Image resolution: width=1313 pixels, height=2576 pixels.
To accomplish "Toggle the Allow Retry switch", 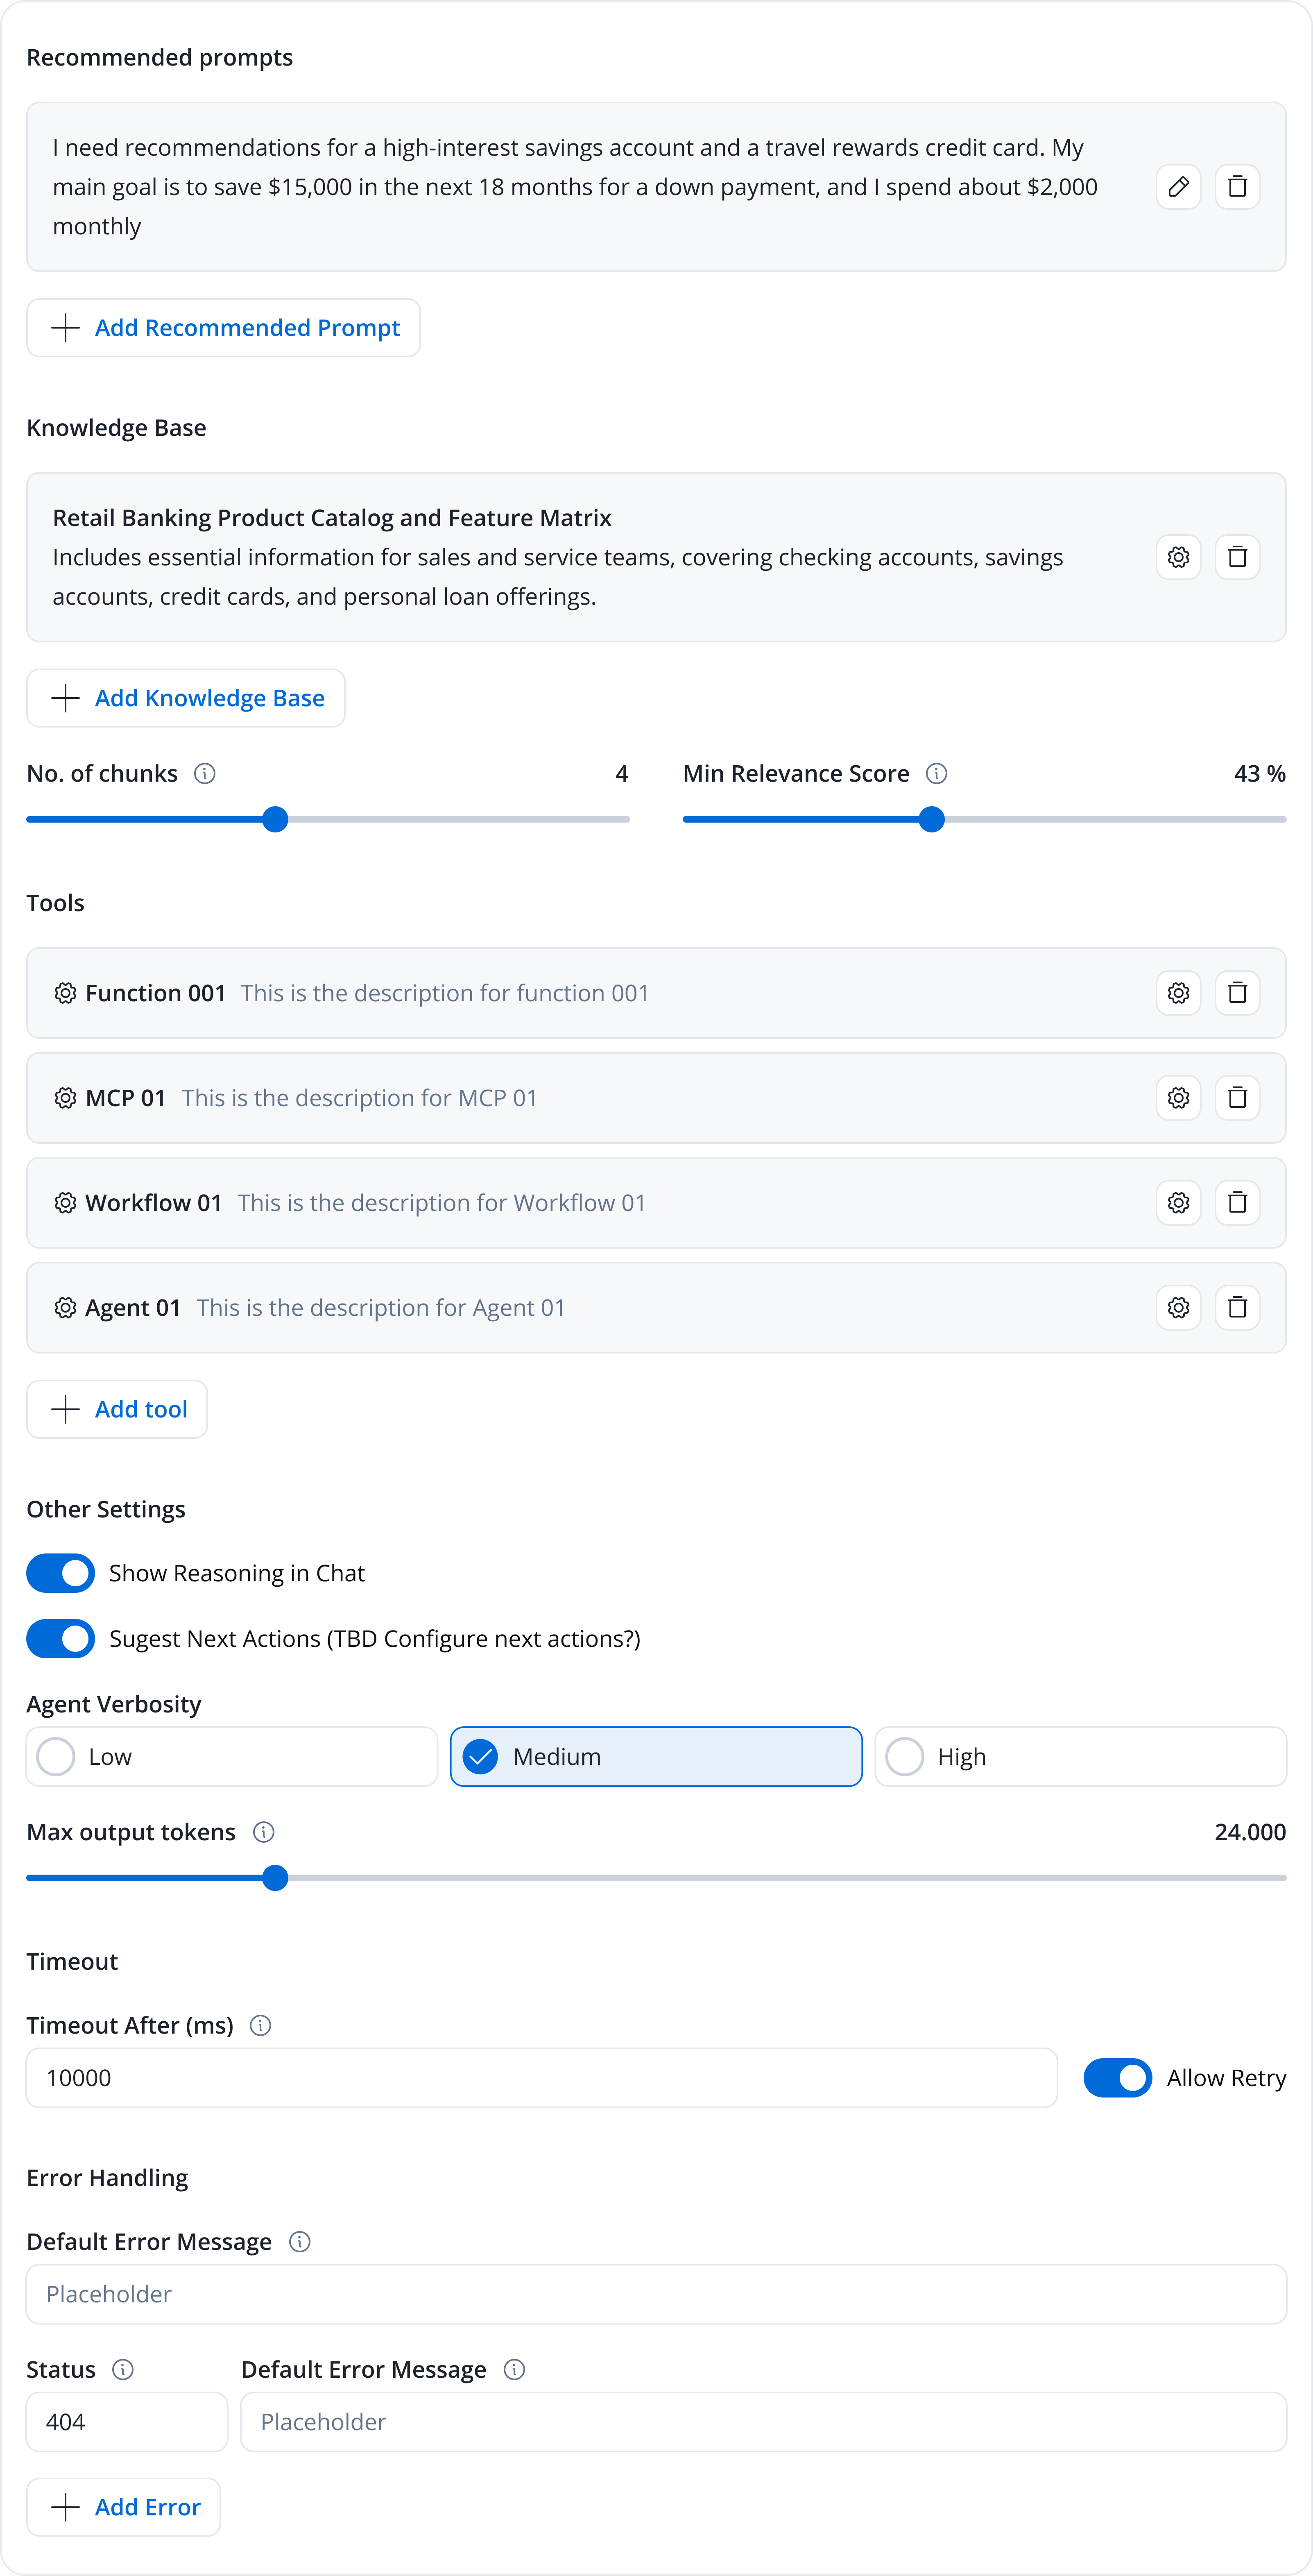I will [1118, 2078].
